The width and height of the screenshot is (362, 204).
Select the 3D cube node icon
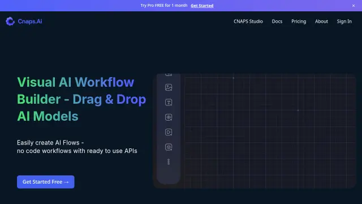click(169, 147)
